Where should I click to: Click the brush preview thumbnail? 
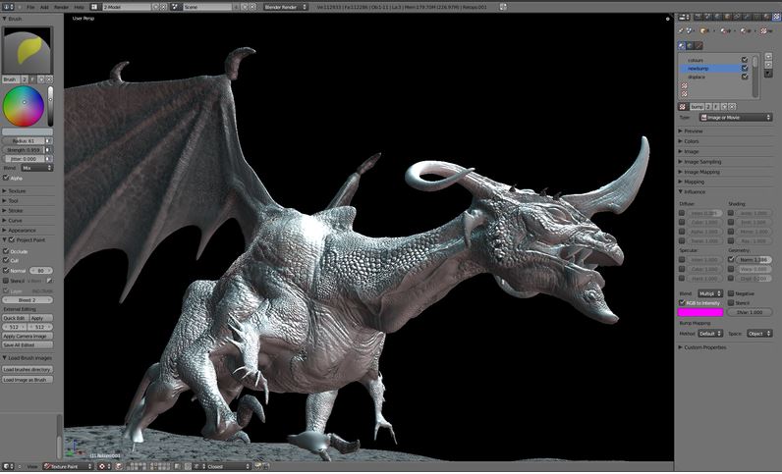pos(27,50)
